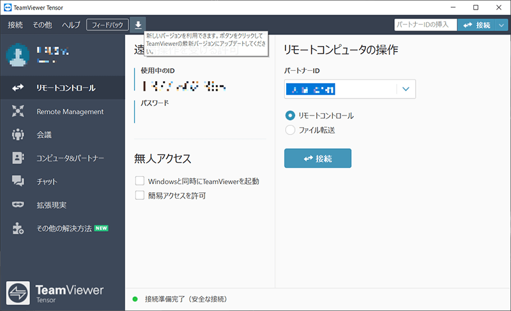Screen dimensions: 511x311
Task: Click the chat bubbles icon
Action: (18, 181)
